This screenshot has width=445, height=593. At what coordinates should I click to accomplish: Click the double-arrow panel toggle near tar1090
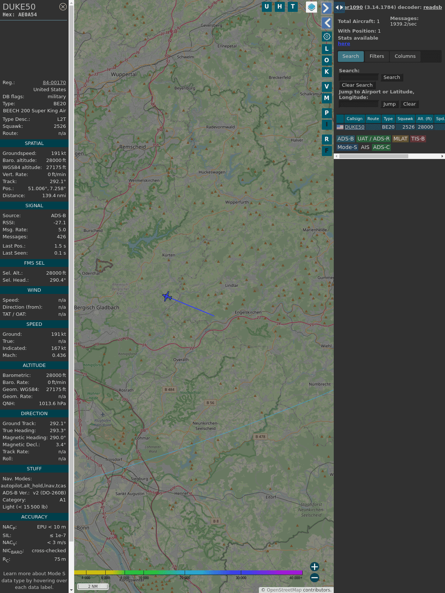(x=339, y=7)
